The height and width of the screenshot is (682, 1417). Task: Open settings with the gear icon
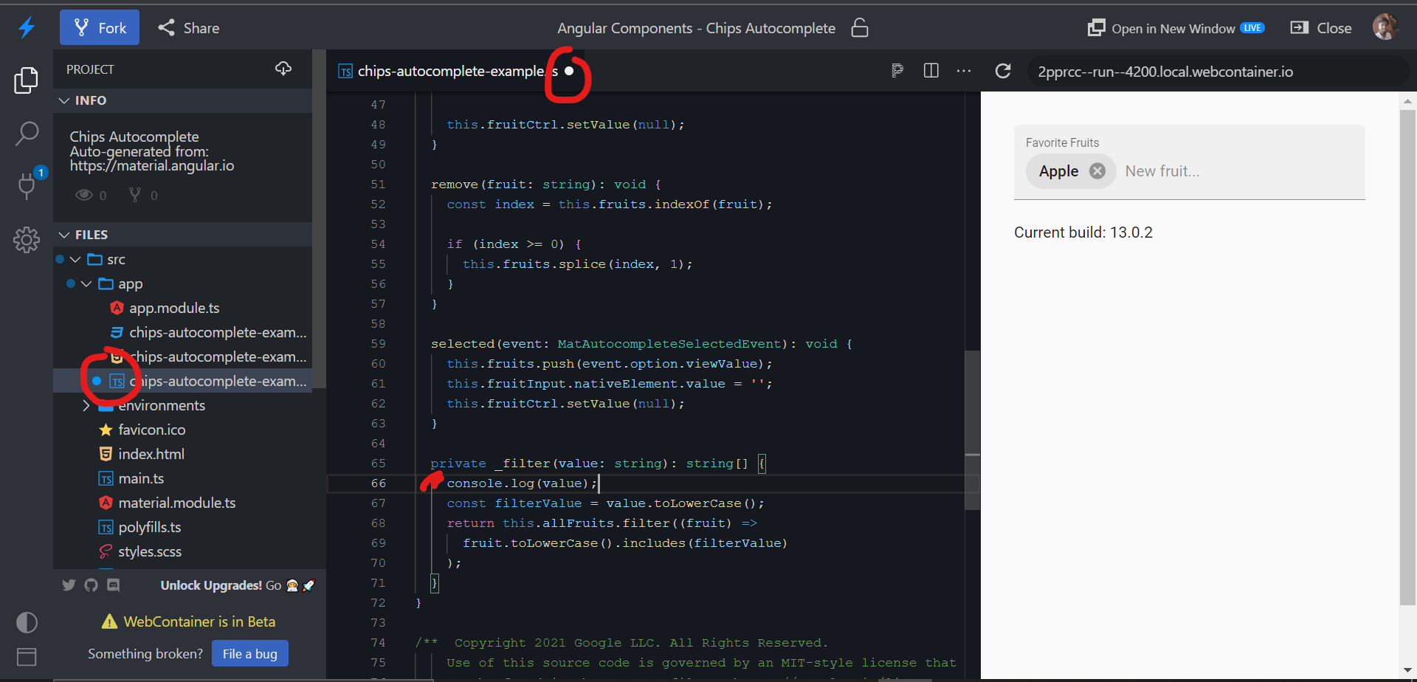pos(27,240)
